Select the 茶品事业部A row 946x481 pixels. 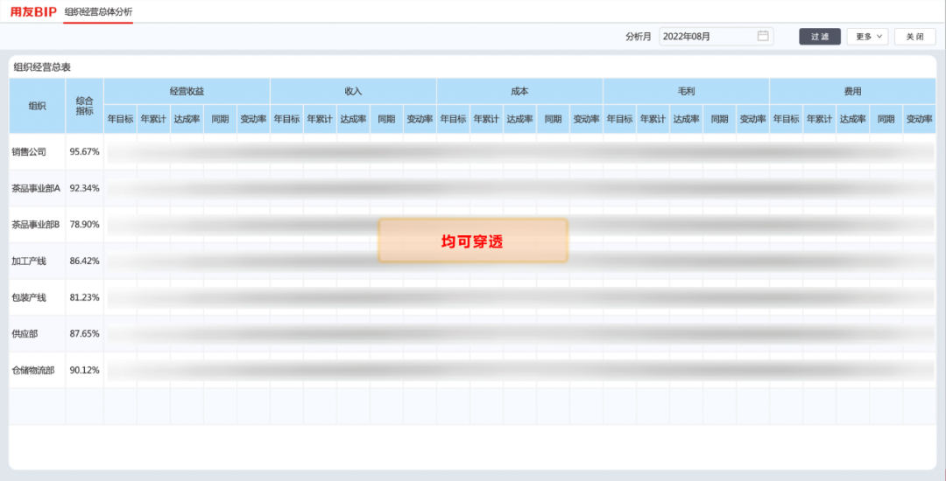point(35,188)
